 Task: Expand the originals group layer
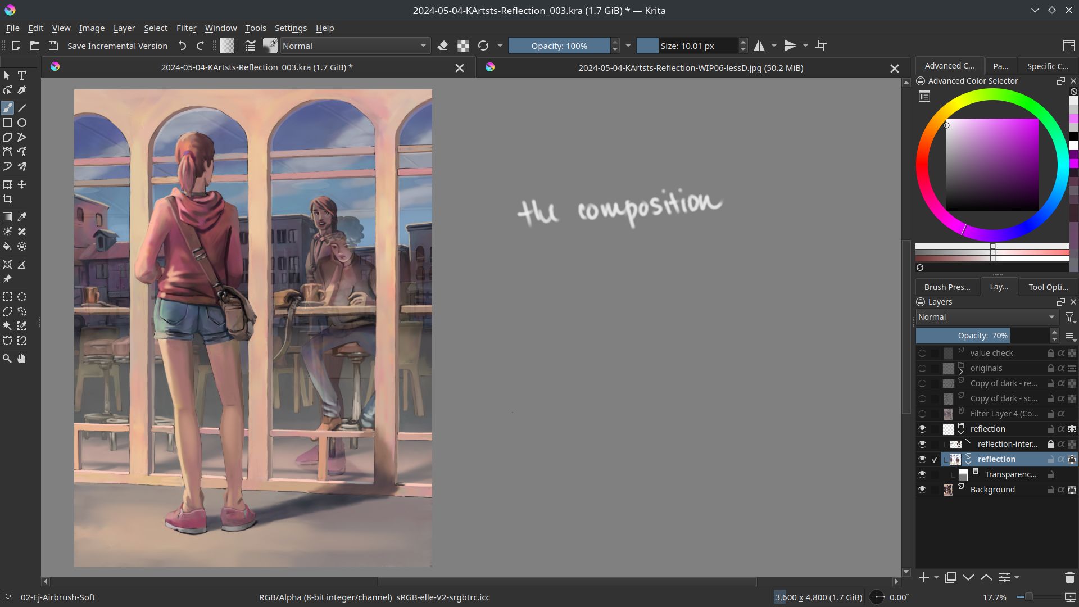point(961,371)
